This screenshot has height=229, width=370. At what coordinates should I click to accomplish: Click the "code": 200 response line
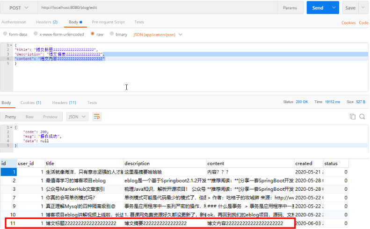click(x=36, y=132)
